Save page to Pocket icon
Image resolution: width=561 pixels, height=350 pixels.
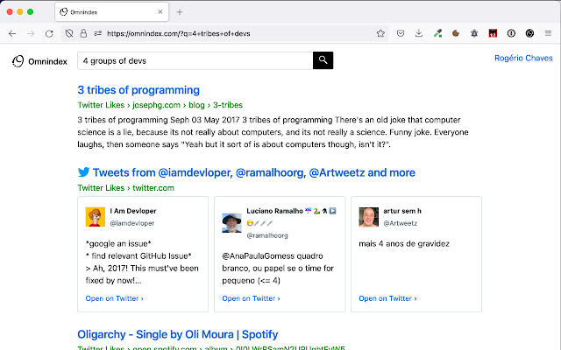(401, 33)
